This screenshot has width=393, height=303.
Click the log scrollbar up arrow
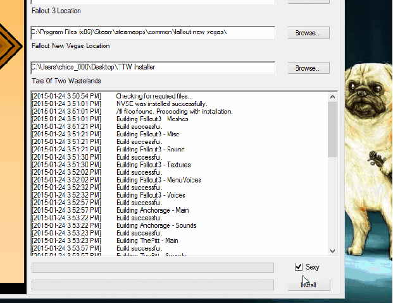pyautogui.click(x=332, y=96)
